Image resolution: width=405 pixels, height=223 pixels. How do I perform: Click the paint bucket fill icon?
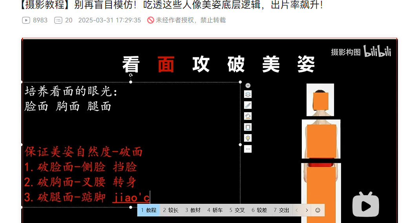tap(248, 116)
